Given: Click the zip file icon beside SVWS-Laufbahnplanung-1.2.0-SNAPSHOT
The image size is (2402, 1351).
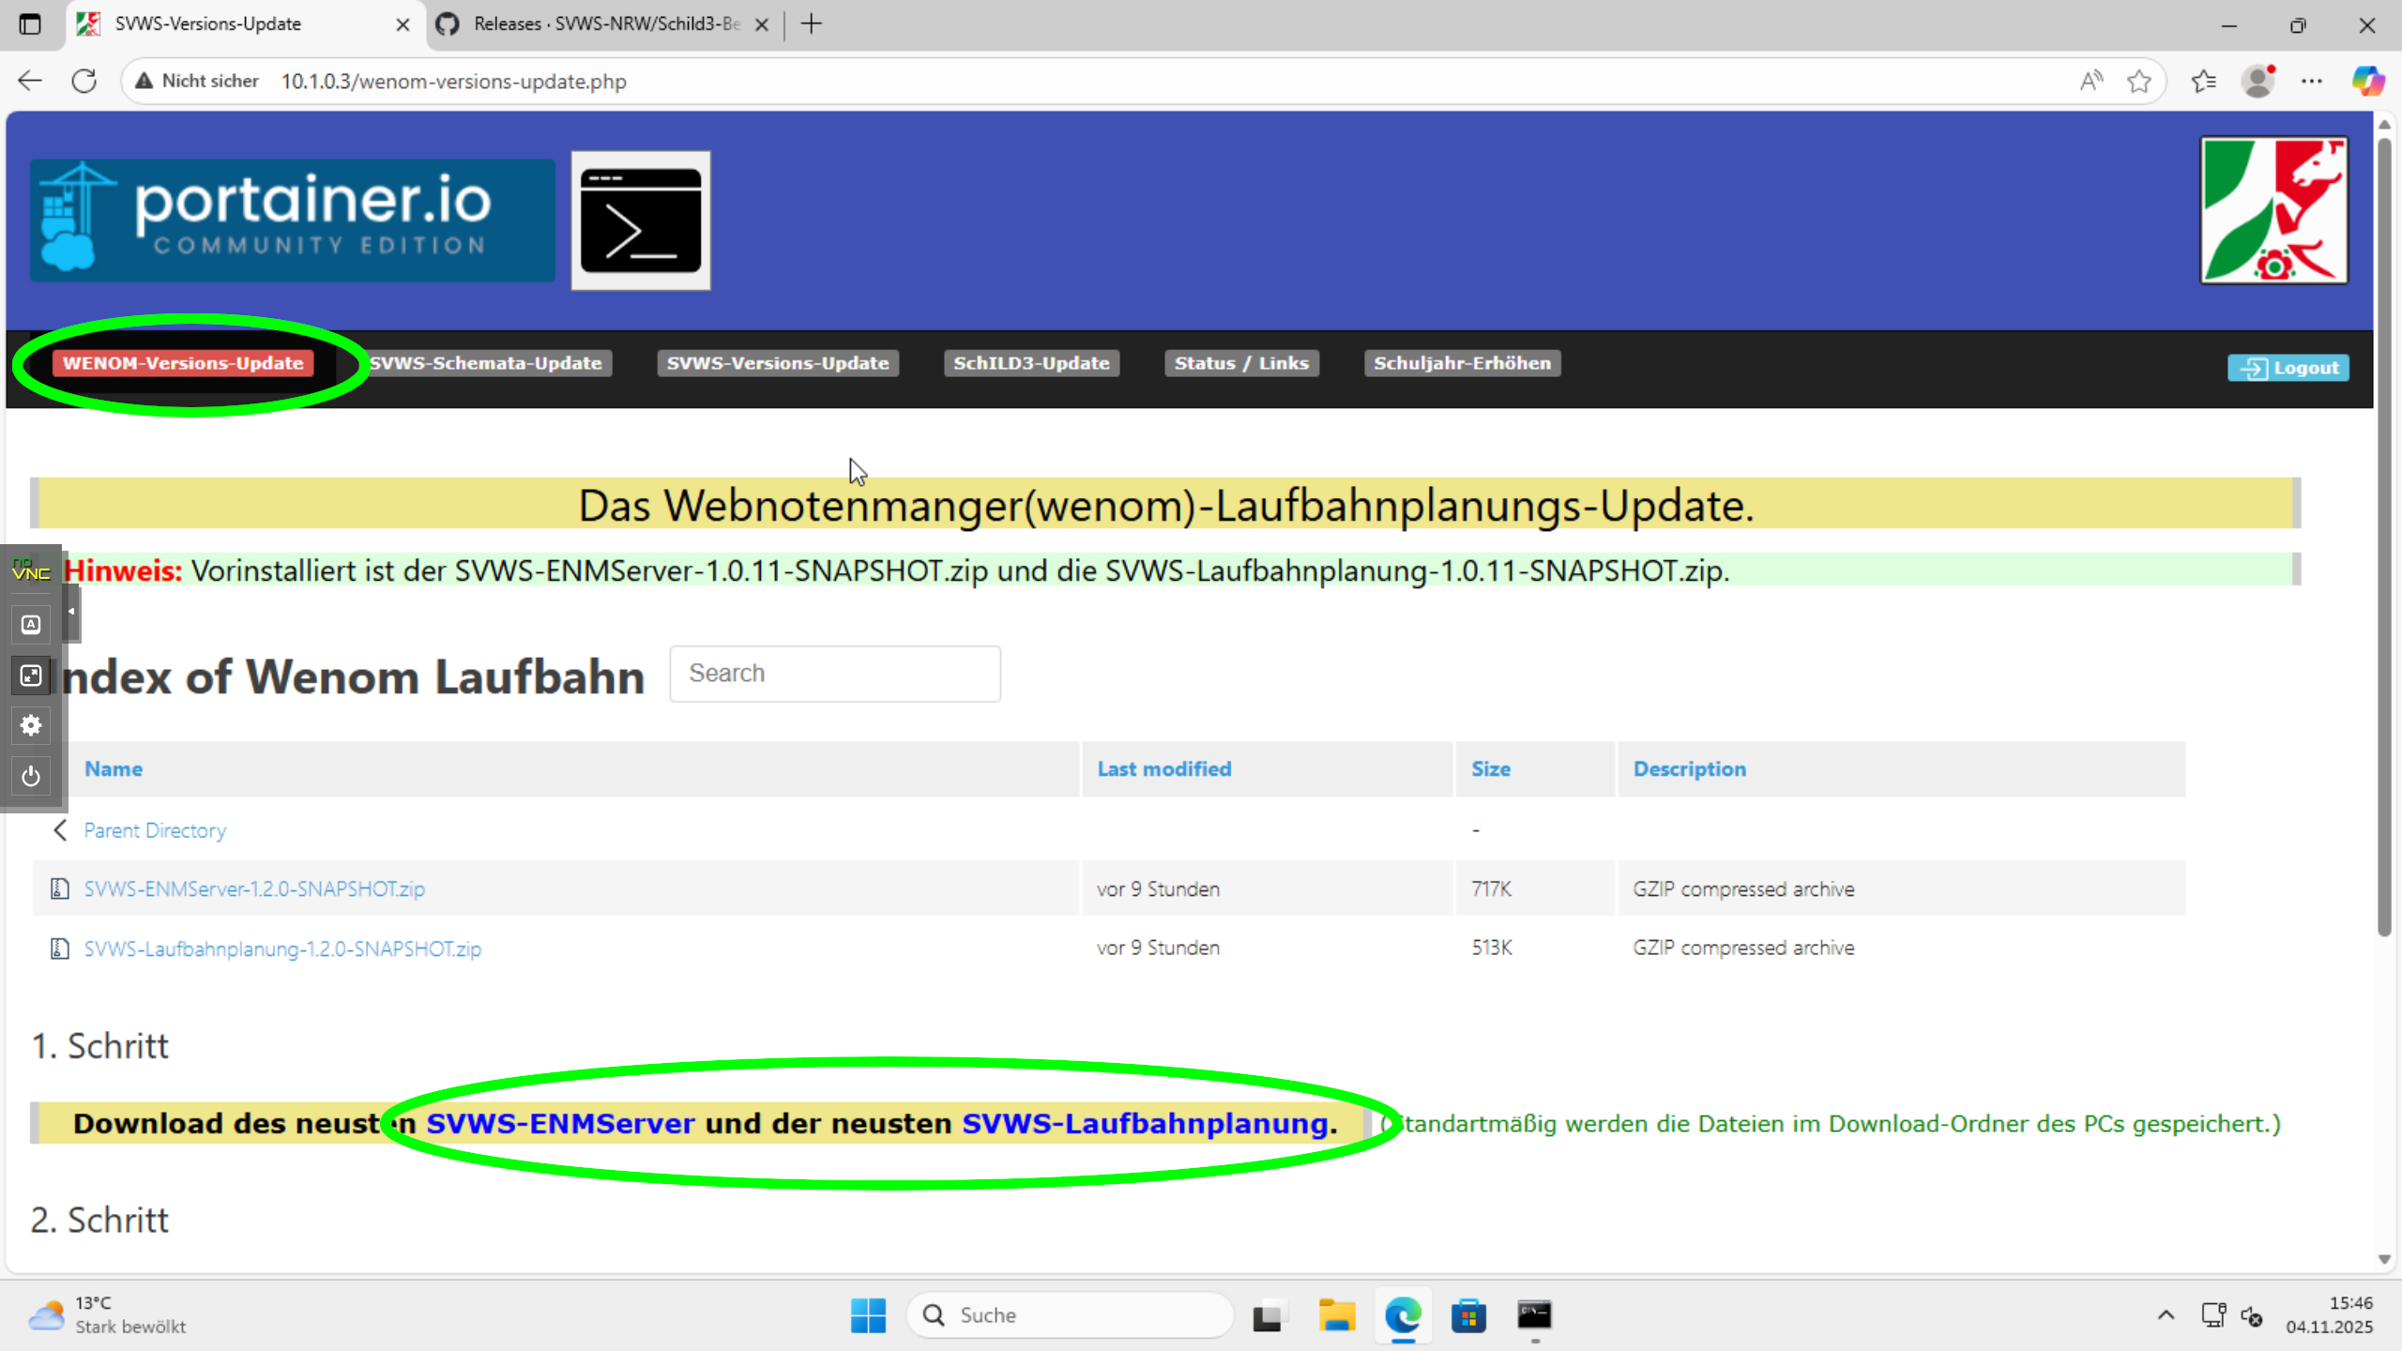Looking at the screenshot, I should (x=59, y=949).
